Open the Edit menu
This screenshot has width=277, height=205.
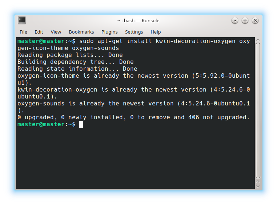[39, 32]
